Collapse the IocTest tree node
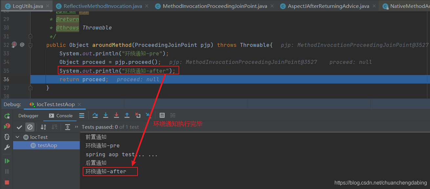The image size is (430, 189). [17, 137]
